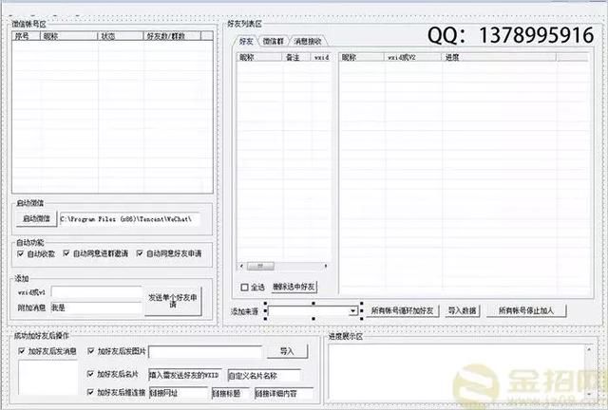This screenshot has height=410, width=608.
Task: Toggle the 自动同意好友申请 checkbox
Action: point(140,253)
